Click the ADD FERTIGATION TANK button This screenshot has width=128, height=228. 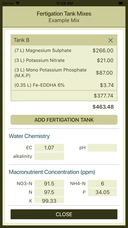click(x=64, y=120)
